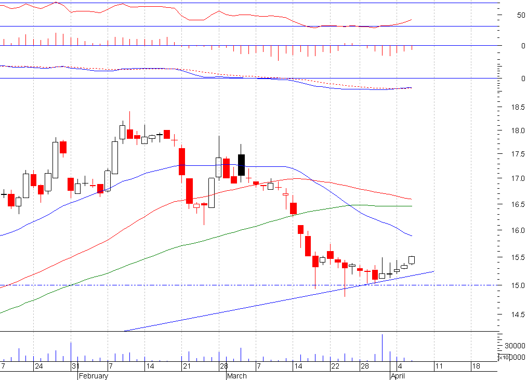The image size is (527, 380).
Task: Select the March month label
Action: pyautogui.click(x=237, y=376)
